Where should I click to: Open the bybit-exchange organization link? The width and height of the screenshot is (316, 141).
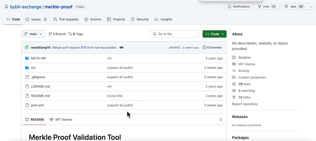pos(26,7)
